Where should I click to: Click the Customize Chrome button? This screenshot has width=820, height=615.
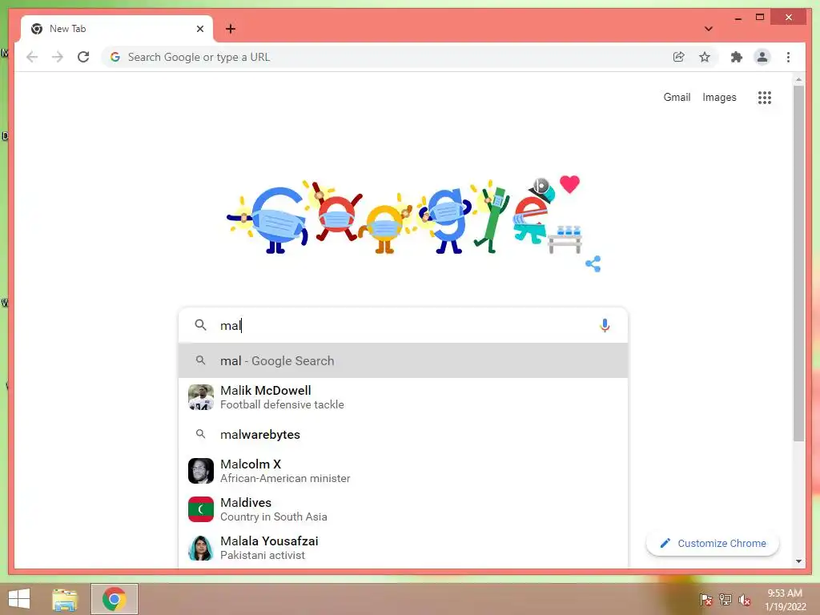(x=712, y=544)
